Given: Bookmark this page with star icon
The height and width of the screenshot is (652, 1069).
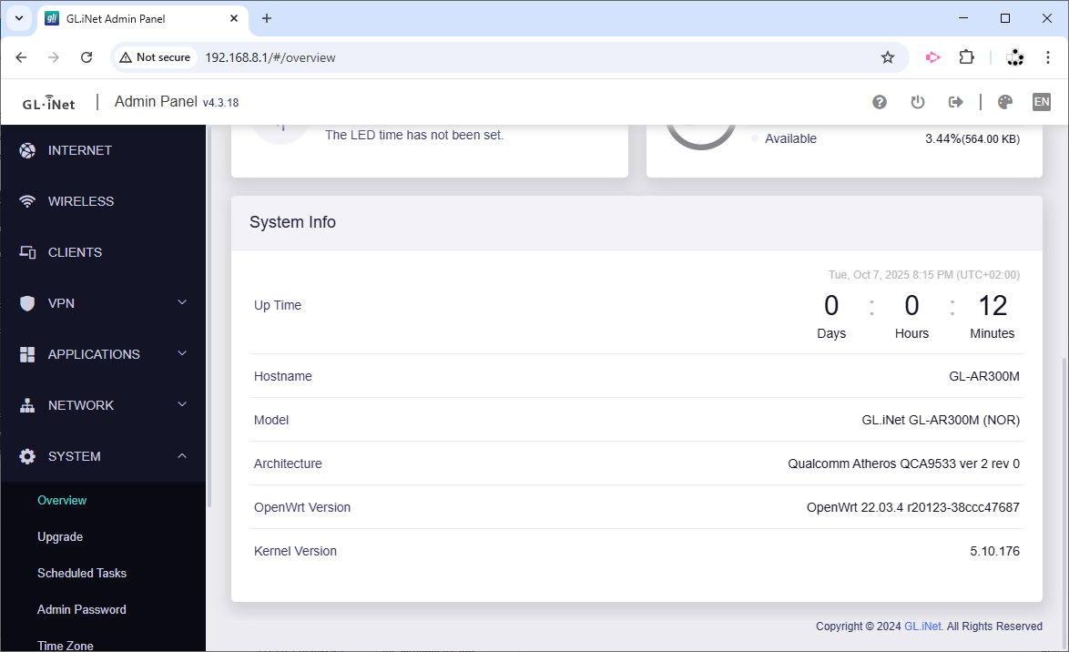Looking at the screenshot, I should [888, 57].
